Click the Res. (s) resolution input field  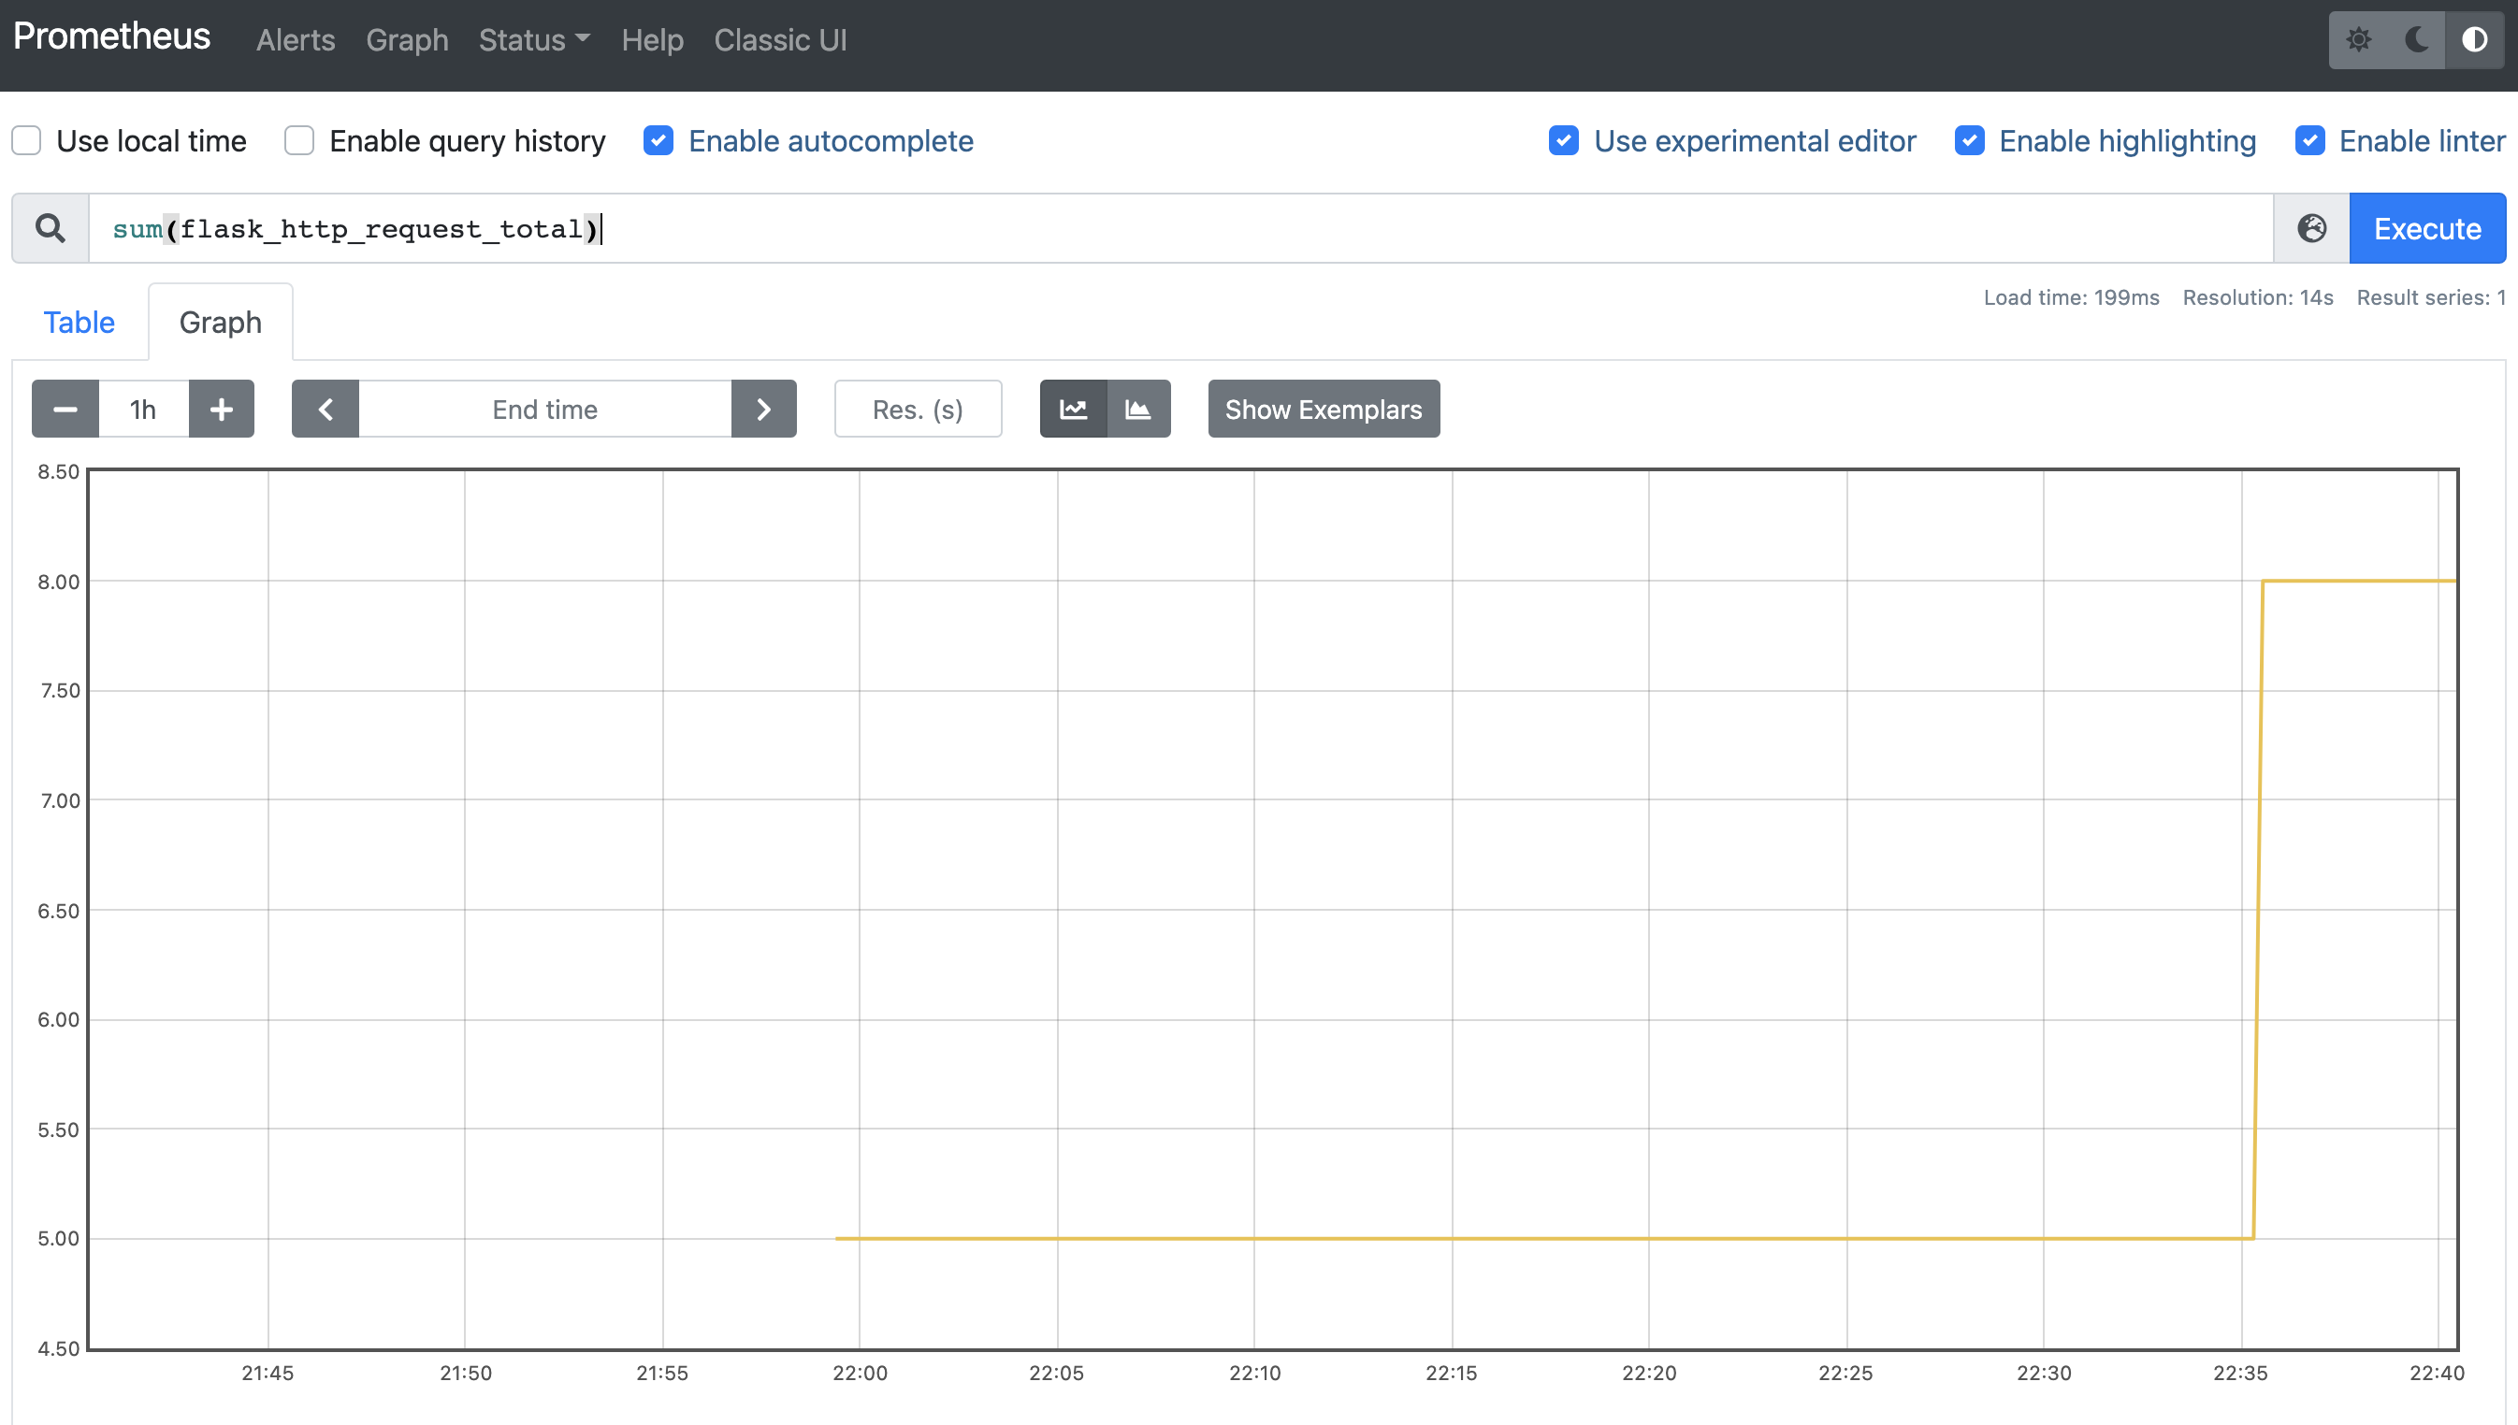click(918, 408)
